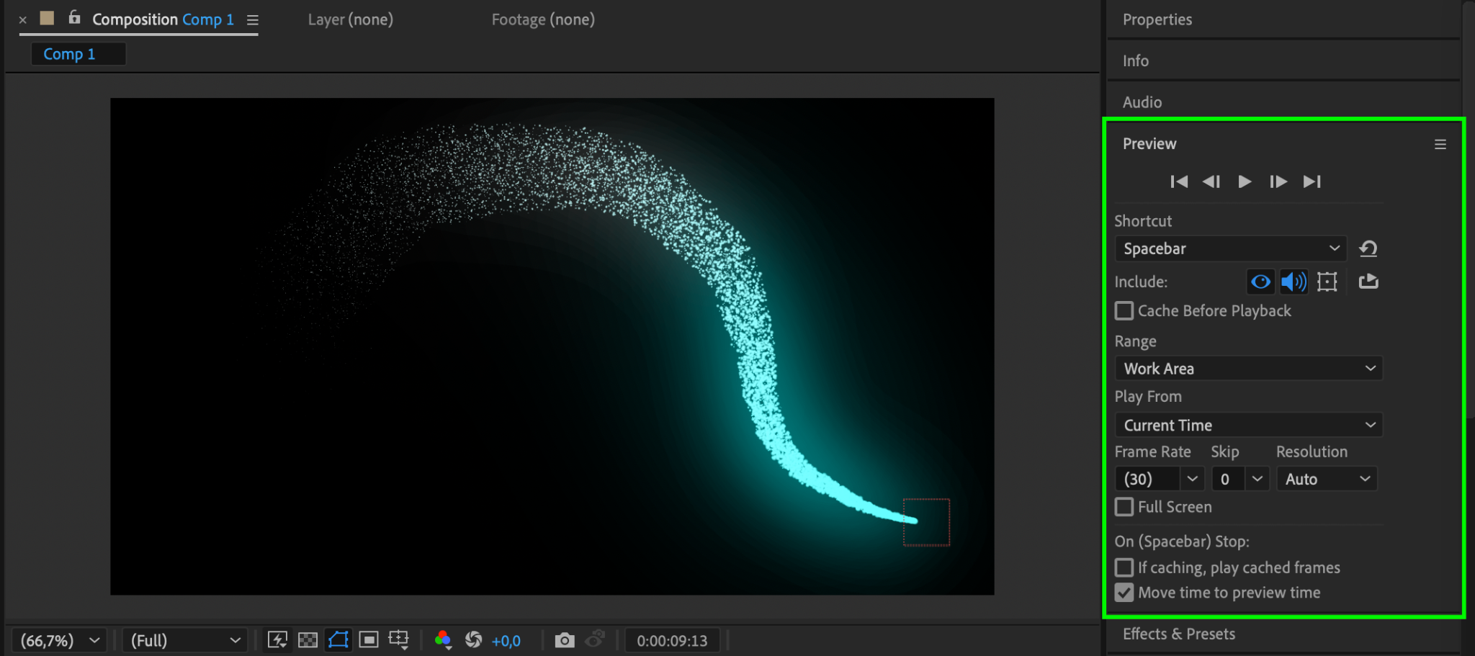Enable the Full Screen checkbox
This screenshot has width=1475, height=656.
[1124, 507]
